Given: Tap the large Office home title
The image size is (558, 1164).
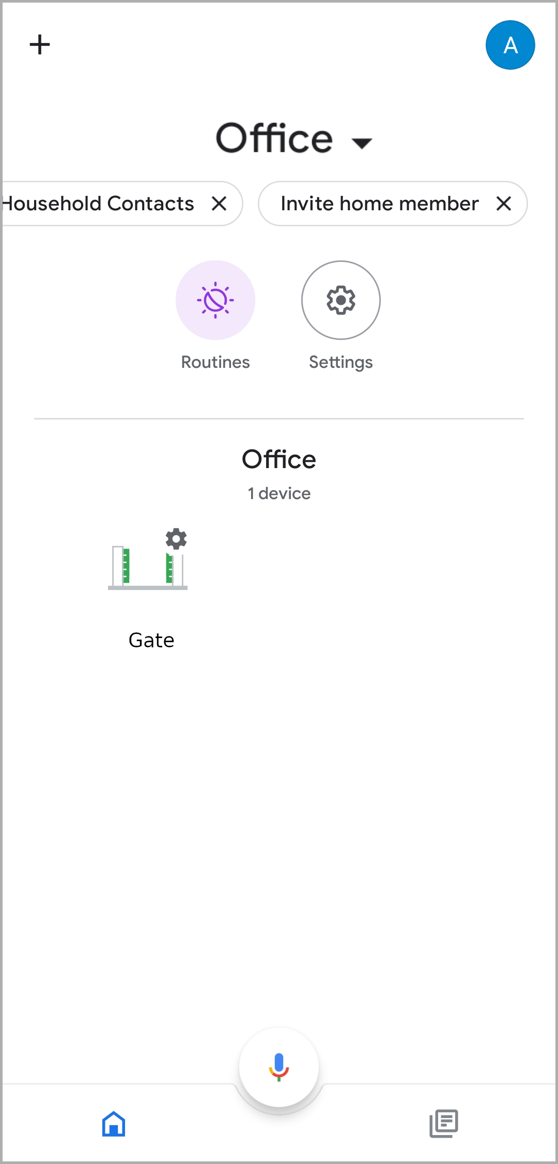Looking at the screenshot, I should pos(274,138).
